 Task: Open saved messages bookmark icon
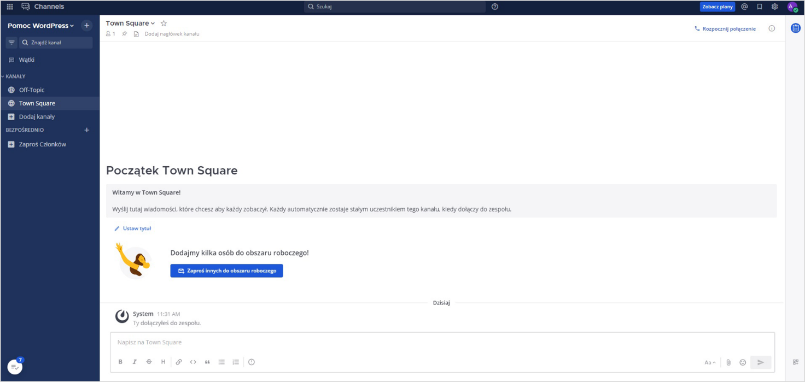pos(760,7)
